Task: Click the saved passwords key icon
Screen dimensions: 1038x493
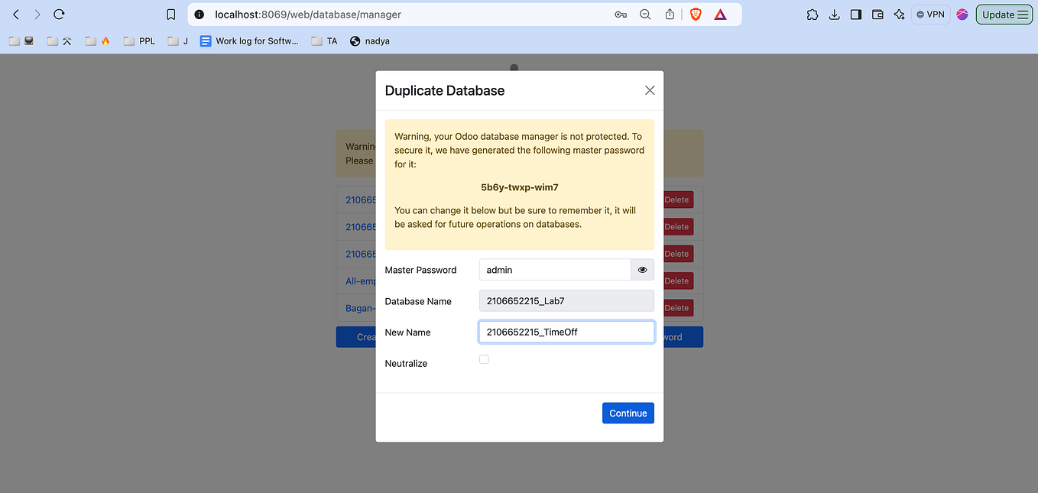Action: tap(621, 14)
